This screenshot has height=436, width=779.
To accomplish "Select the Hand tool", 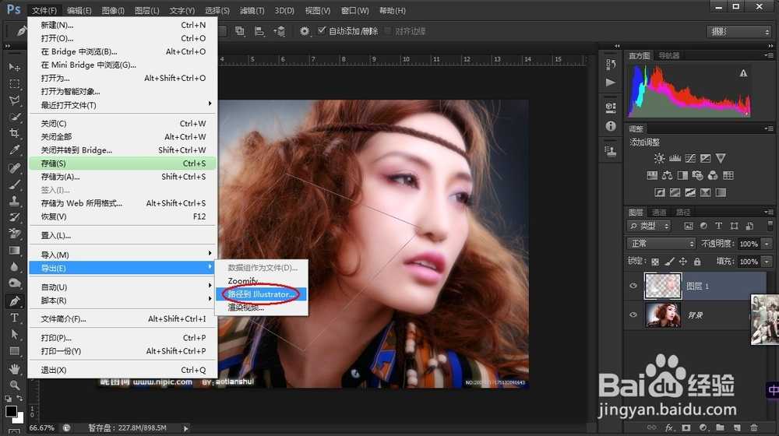I will tap(14, 368).
